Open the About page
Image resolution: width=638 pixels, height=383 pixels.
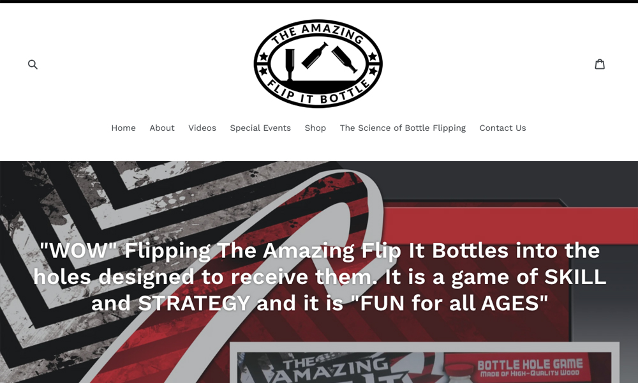click(162, 128)
